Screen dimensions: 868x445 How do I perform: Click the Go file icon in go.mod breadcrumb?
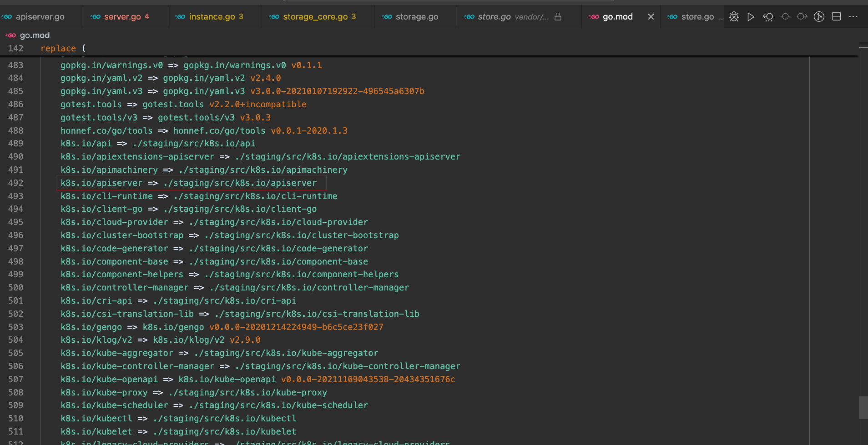(10, 35)
